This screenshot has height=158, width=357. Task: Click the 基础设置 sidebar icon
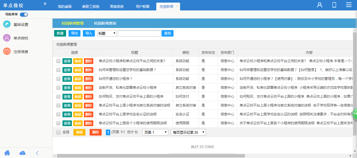(x=7, y=24)
